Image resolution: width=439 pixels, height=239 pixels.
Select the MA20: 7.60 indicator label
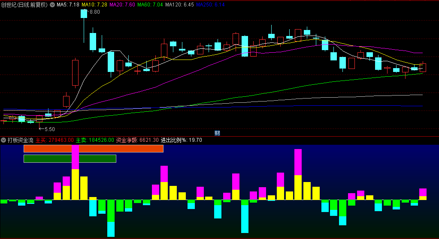(122, 5)
